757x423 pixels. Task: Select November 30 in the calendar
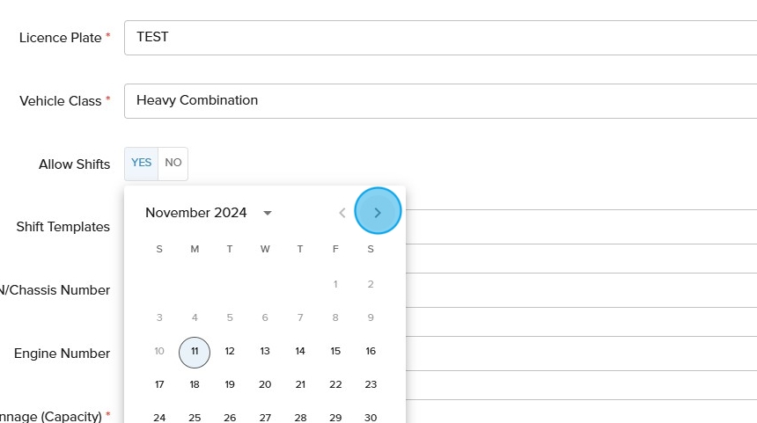coord(371,418)
